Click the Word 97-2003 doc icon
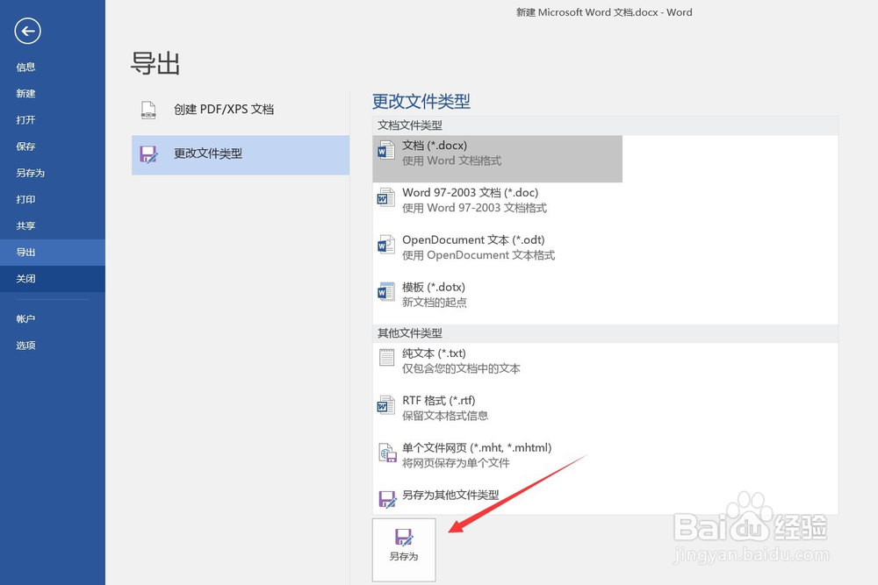 [386, 197]
